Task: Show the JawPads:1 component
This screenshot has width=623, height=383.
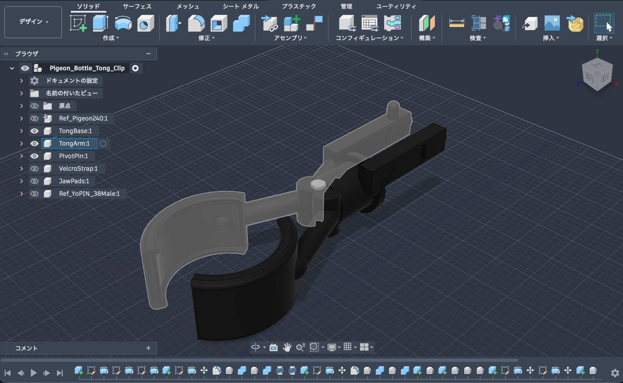Action: pyautogui.click(x=34, y=181)
